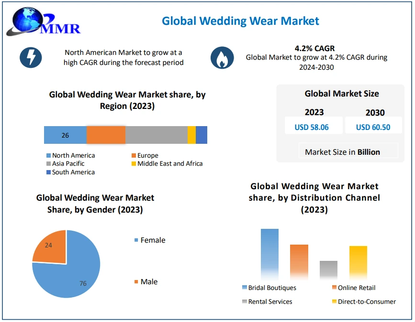Viewport: 415px width, 322px height.
Task: Click the Market Size in Billion box
Action: click(343, 152)
